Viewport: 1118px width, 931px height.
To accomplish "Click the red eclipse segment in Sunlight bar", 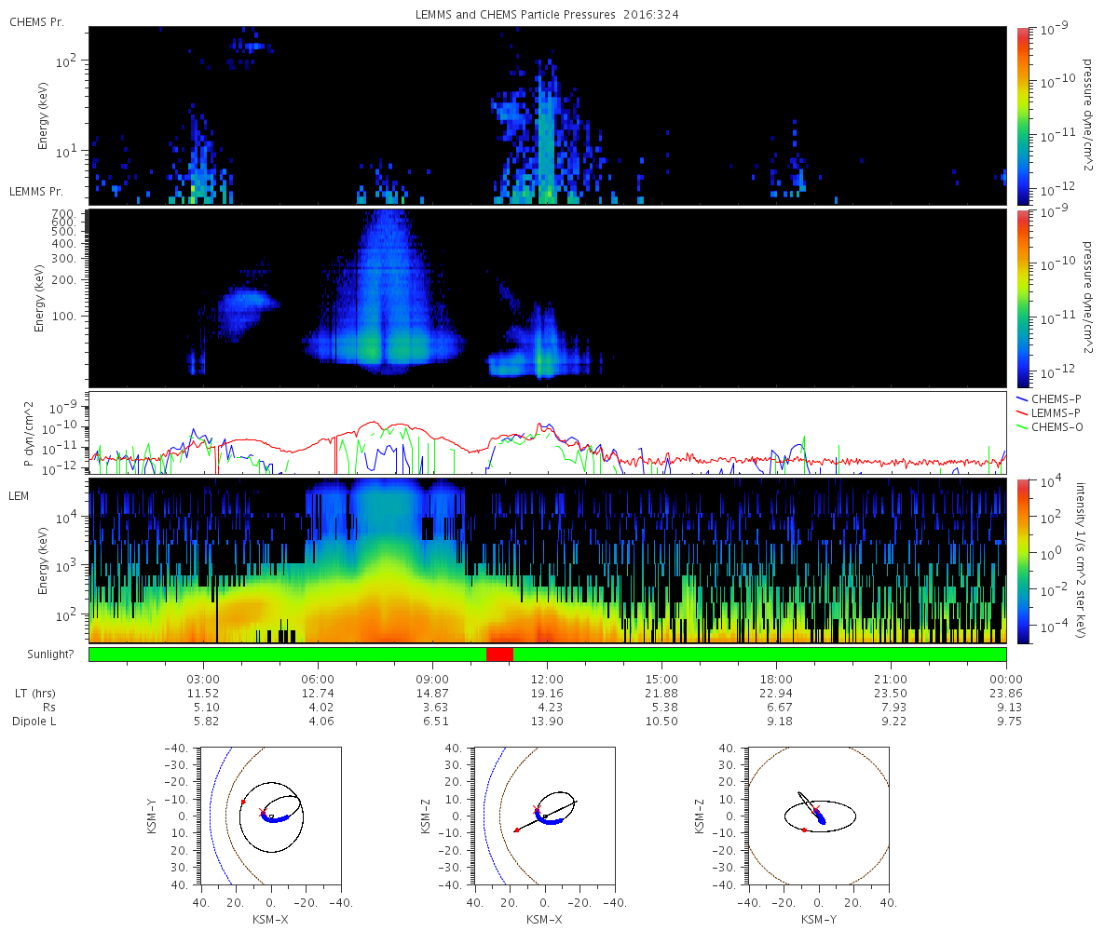I will tap(499, 654).
